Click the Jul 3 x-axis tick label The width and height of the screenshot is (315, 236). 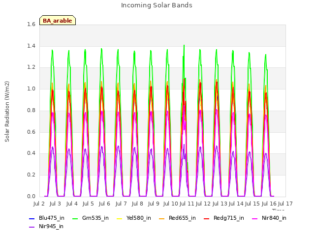click(55, 204)
